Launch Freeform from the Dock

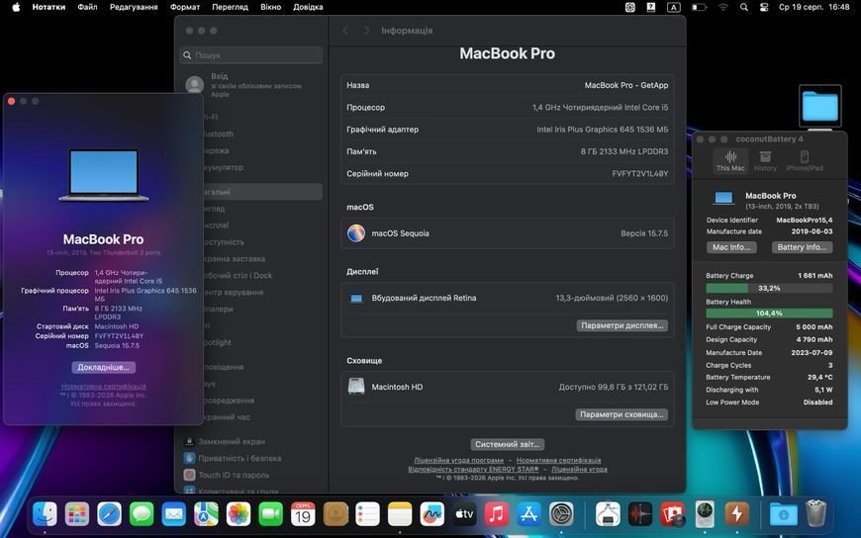point(432,514)
